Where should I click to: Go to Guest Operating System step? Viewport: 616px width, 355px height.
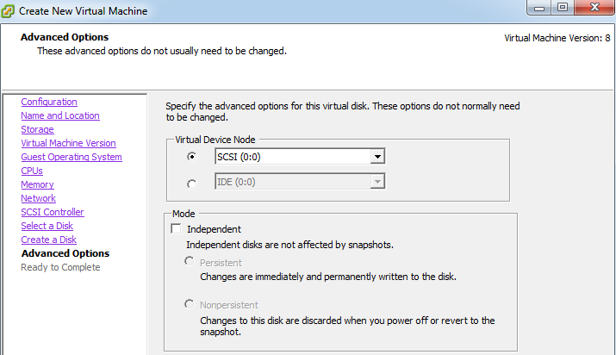pyautogui.click(x=72, y=157)
